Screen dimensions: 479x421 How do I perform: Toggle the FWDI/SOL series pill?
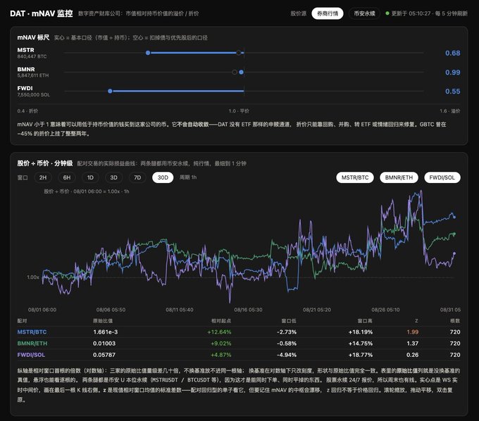[442, 177]
